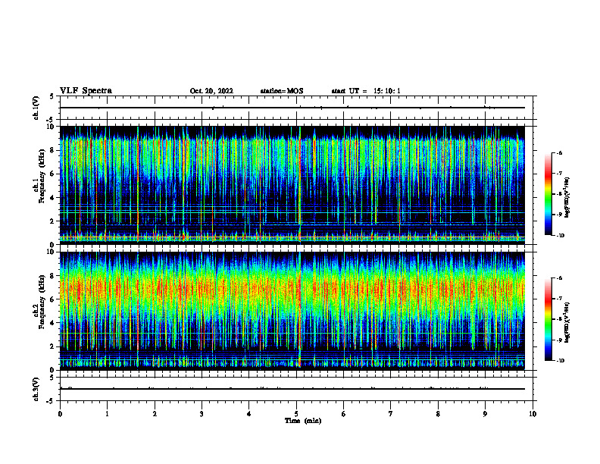This screenshot has height=464, width=600.
Task: Click the "-6" label on ch.1 color scale
Action: (x=559, y=153)
